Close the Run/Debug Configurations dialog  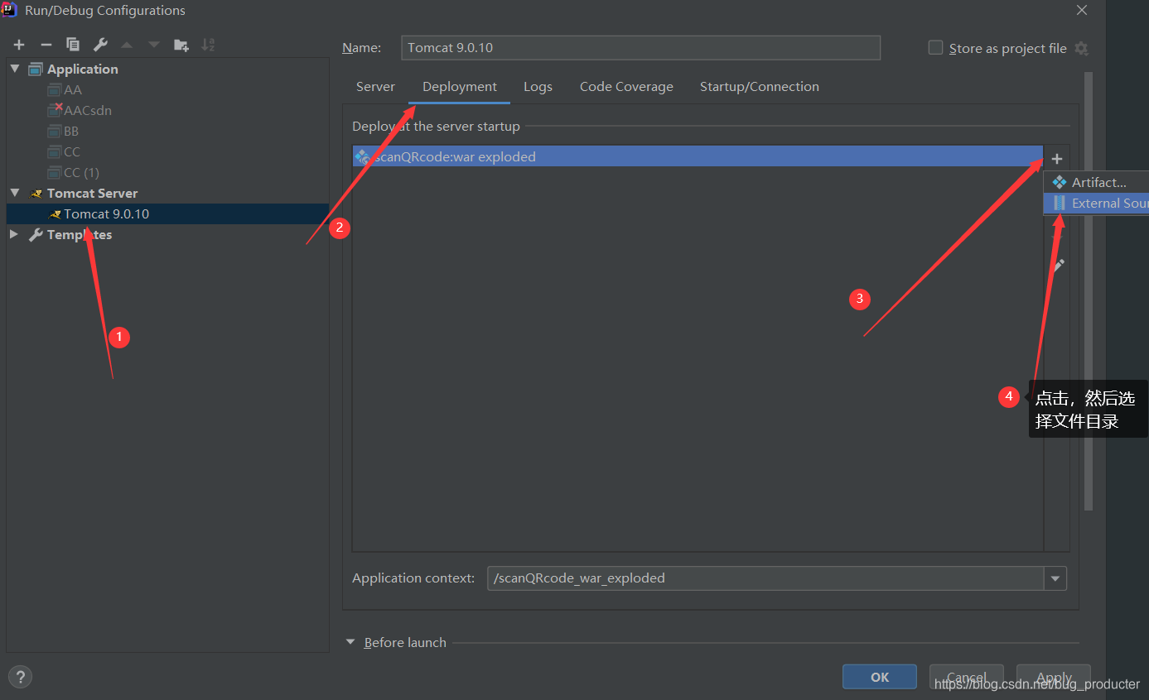[1082, 11]
